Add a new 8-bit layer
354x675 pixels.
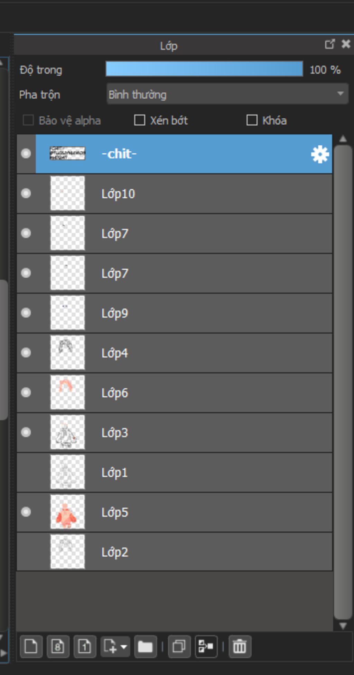(58, 646)
